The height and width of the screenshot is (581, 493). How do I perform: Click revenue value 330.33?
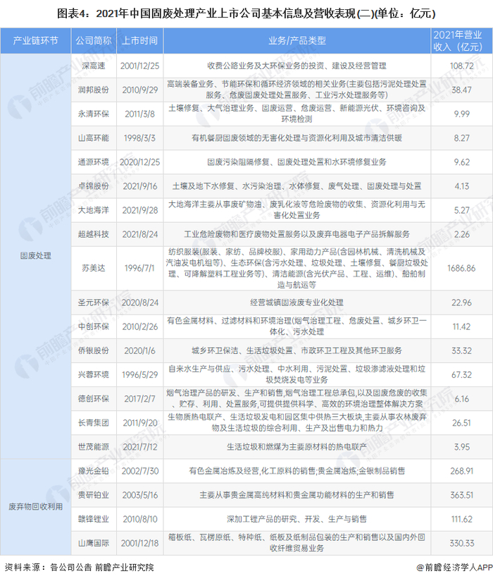(x=461, y=543)
